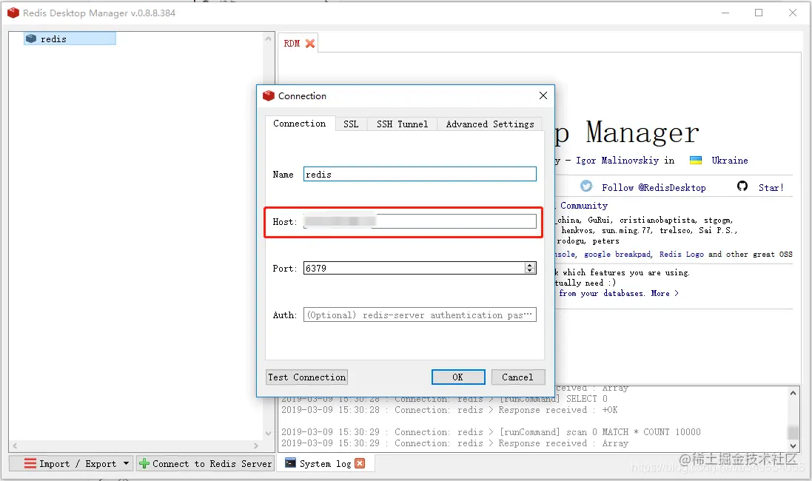This screenshot has height=481, width=812.
Task: Click the System log terminal icon
Action: tap(290, 463)
